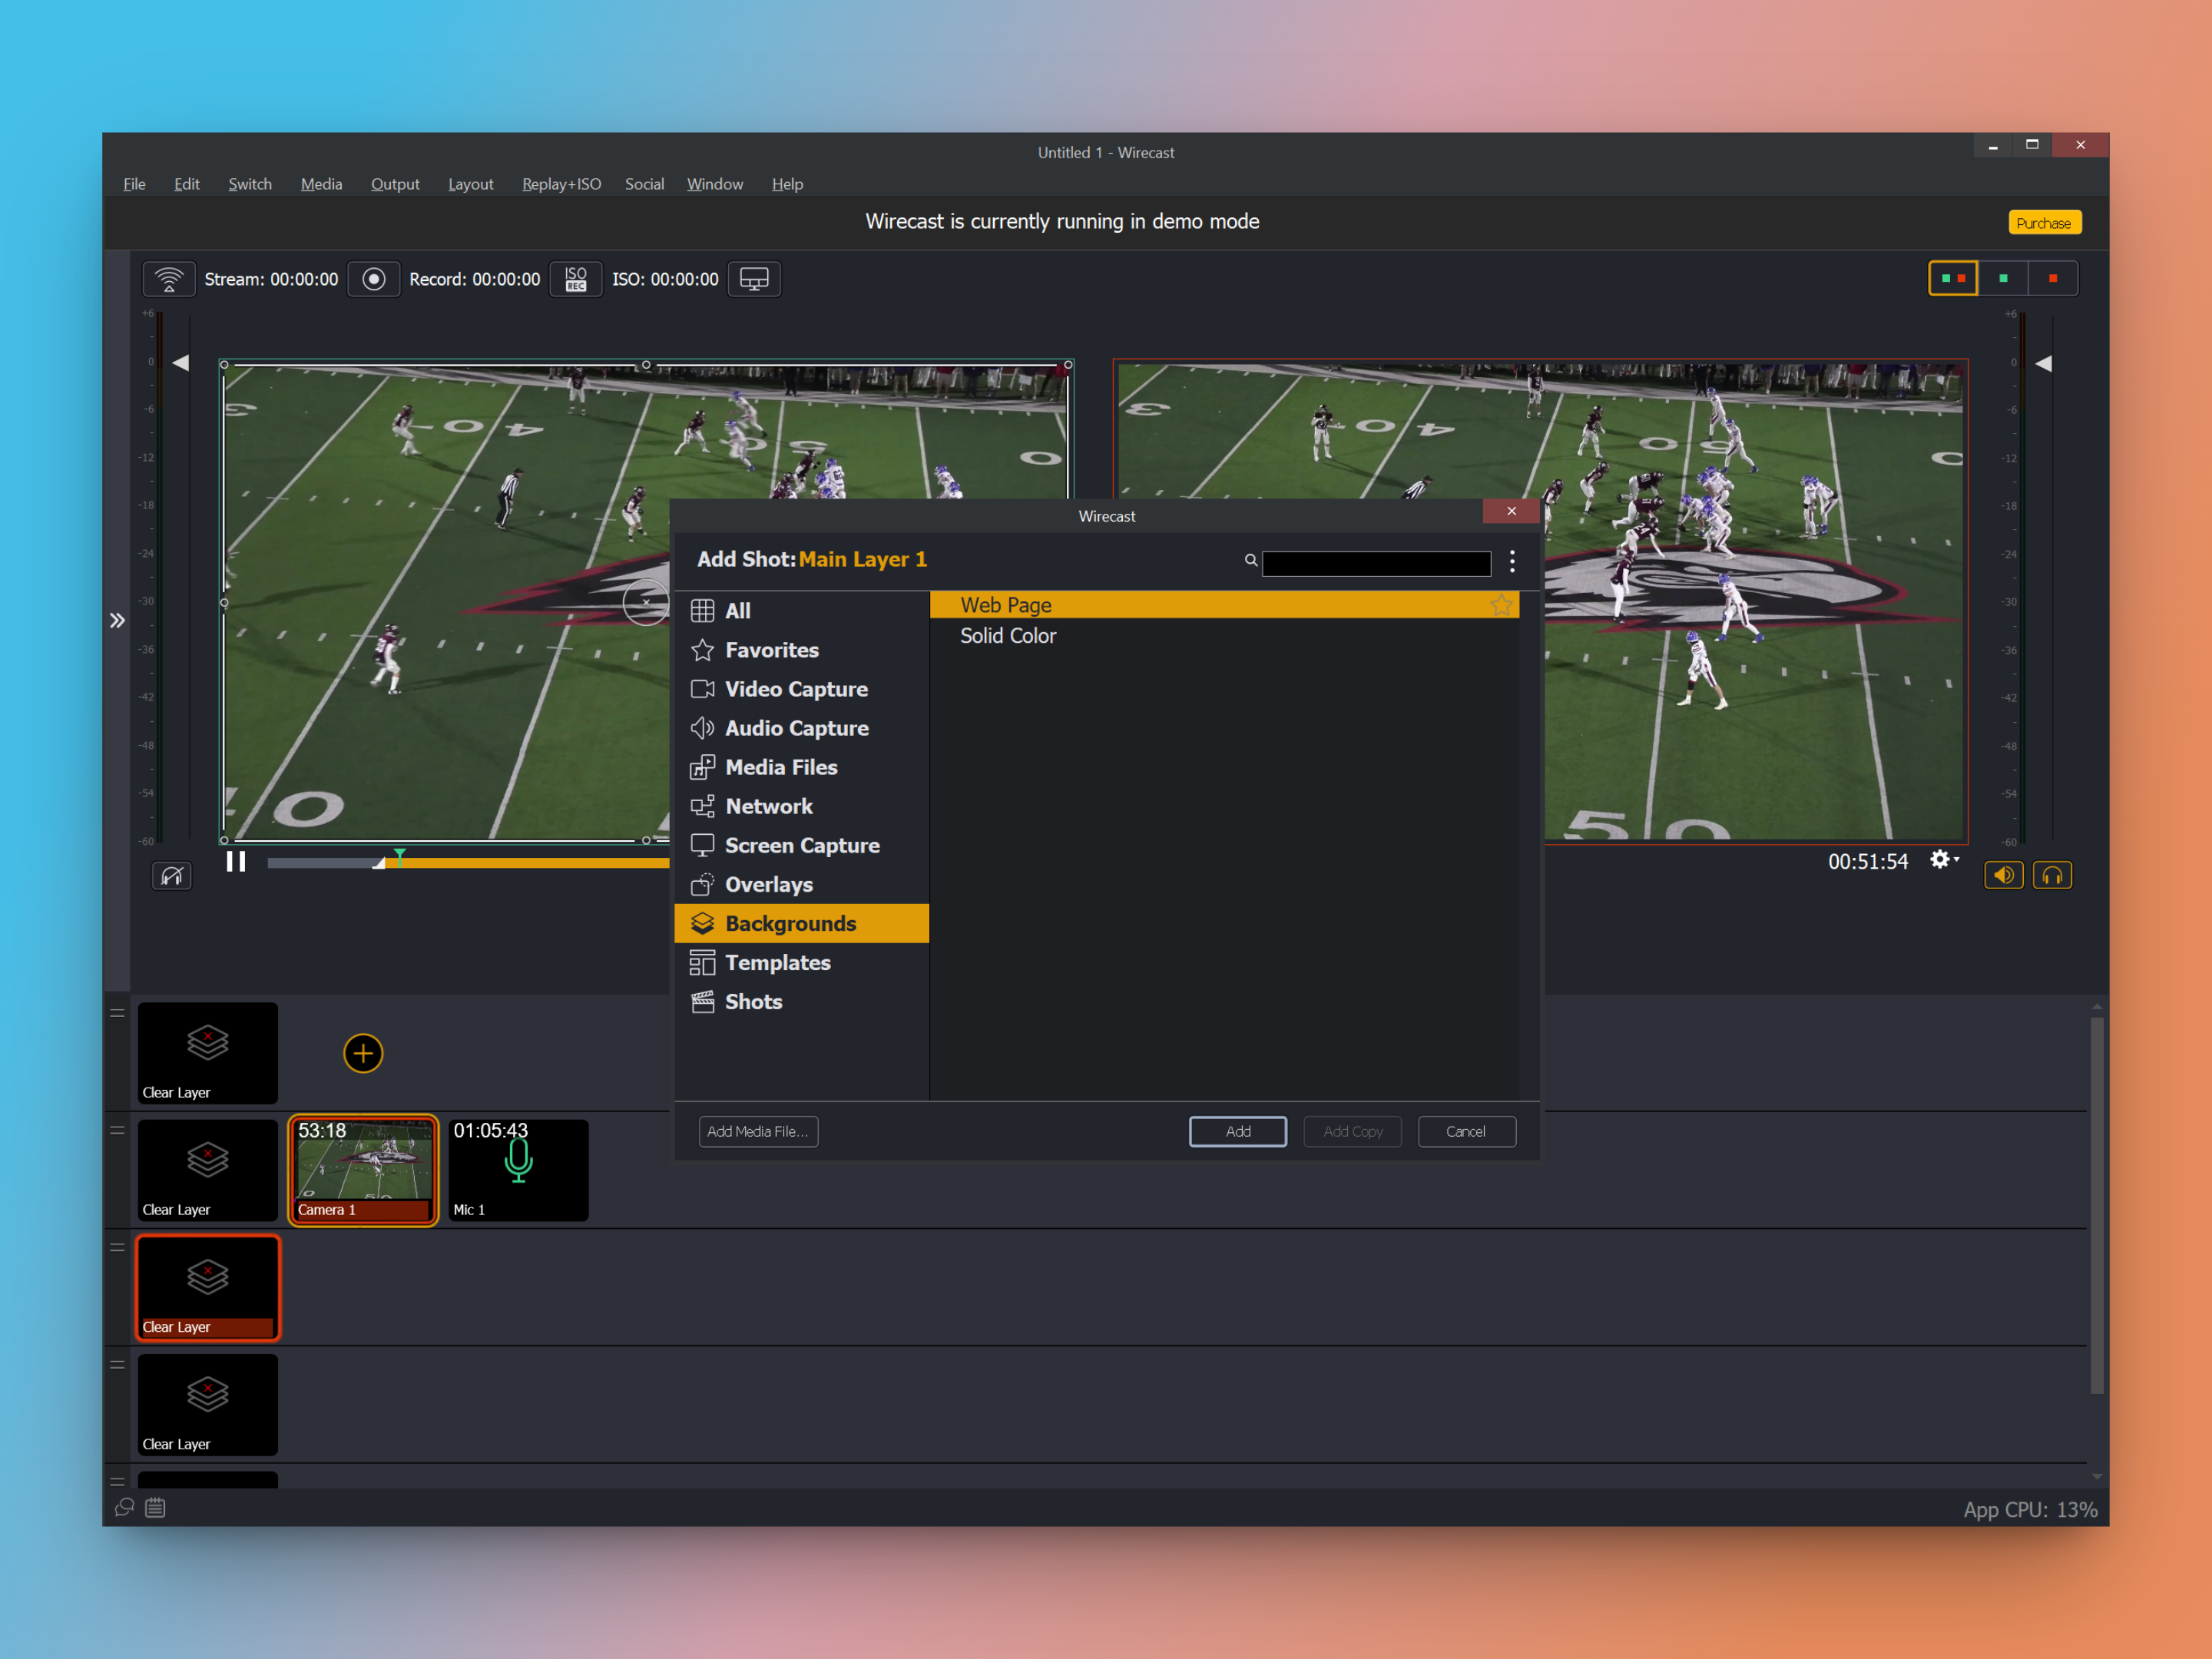
Task: Click the top layer's handle icon
Action: pyautogui.click(x=117, y=1013)
